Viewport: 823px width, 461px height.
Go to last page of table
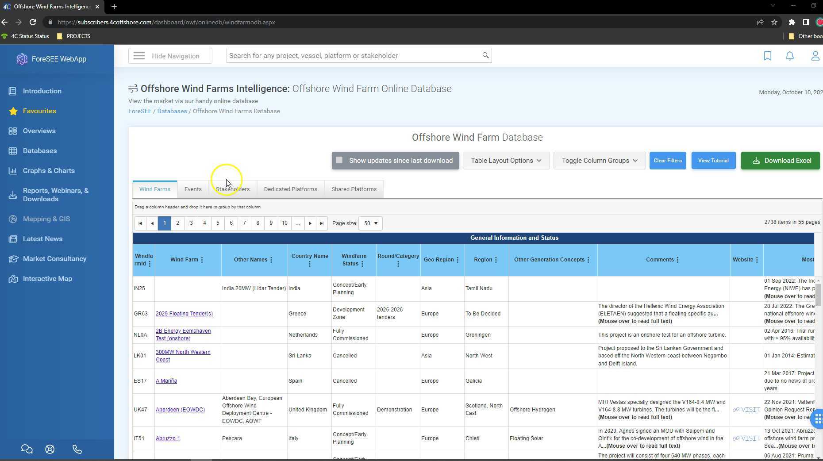[x=322, y=223]
